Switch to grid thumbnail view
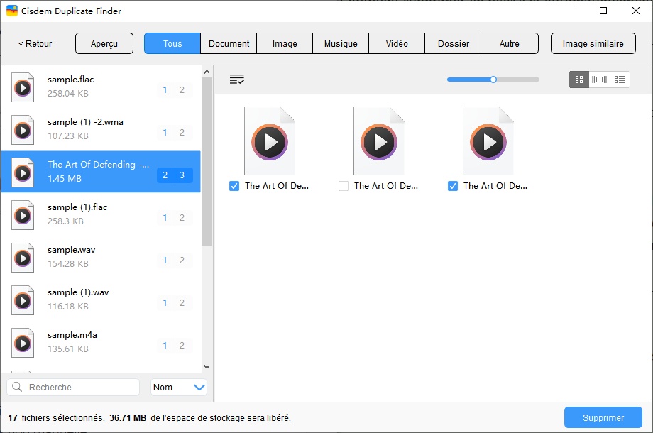Viewport: 653px width, 433px height. 579,80
